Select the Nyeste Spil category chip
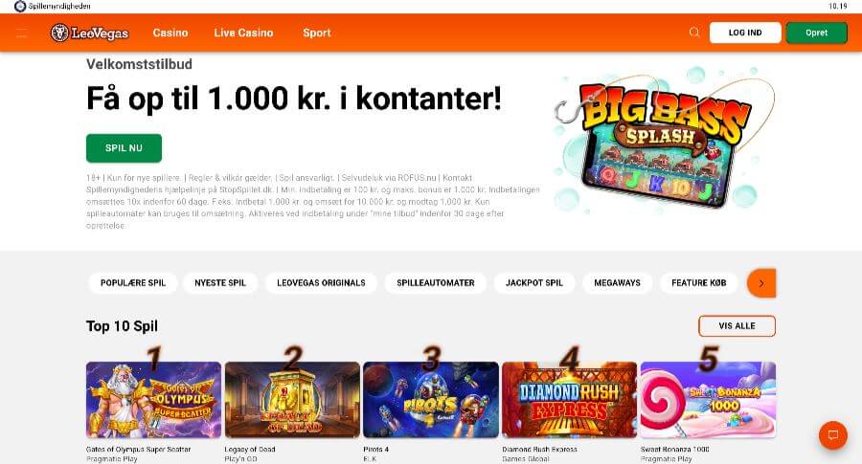This screenshot has width=862, height=464. click(220, 283)
